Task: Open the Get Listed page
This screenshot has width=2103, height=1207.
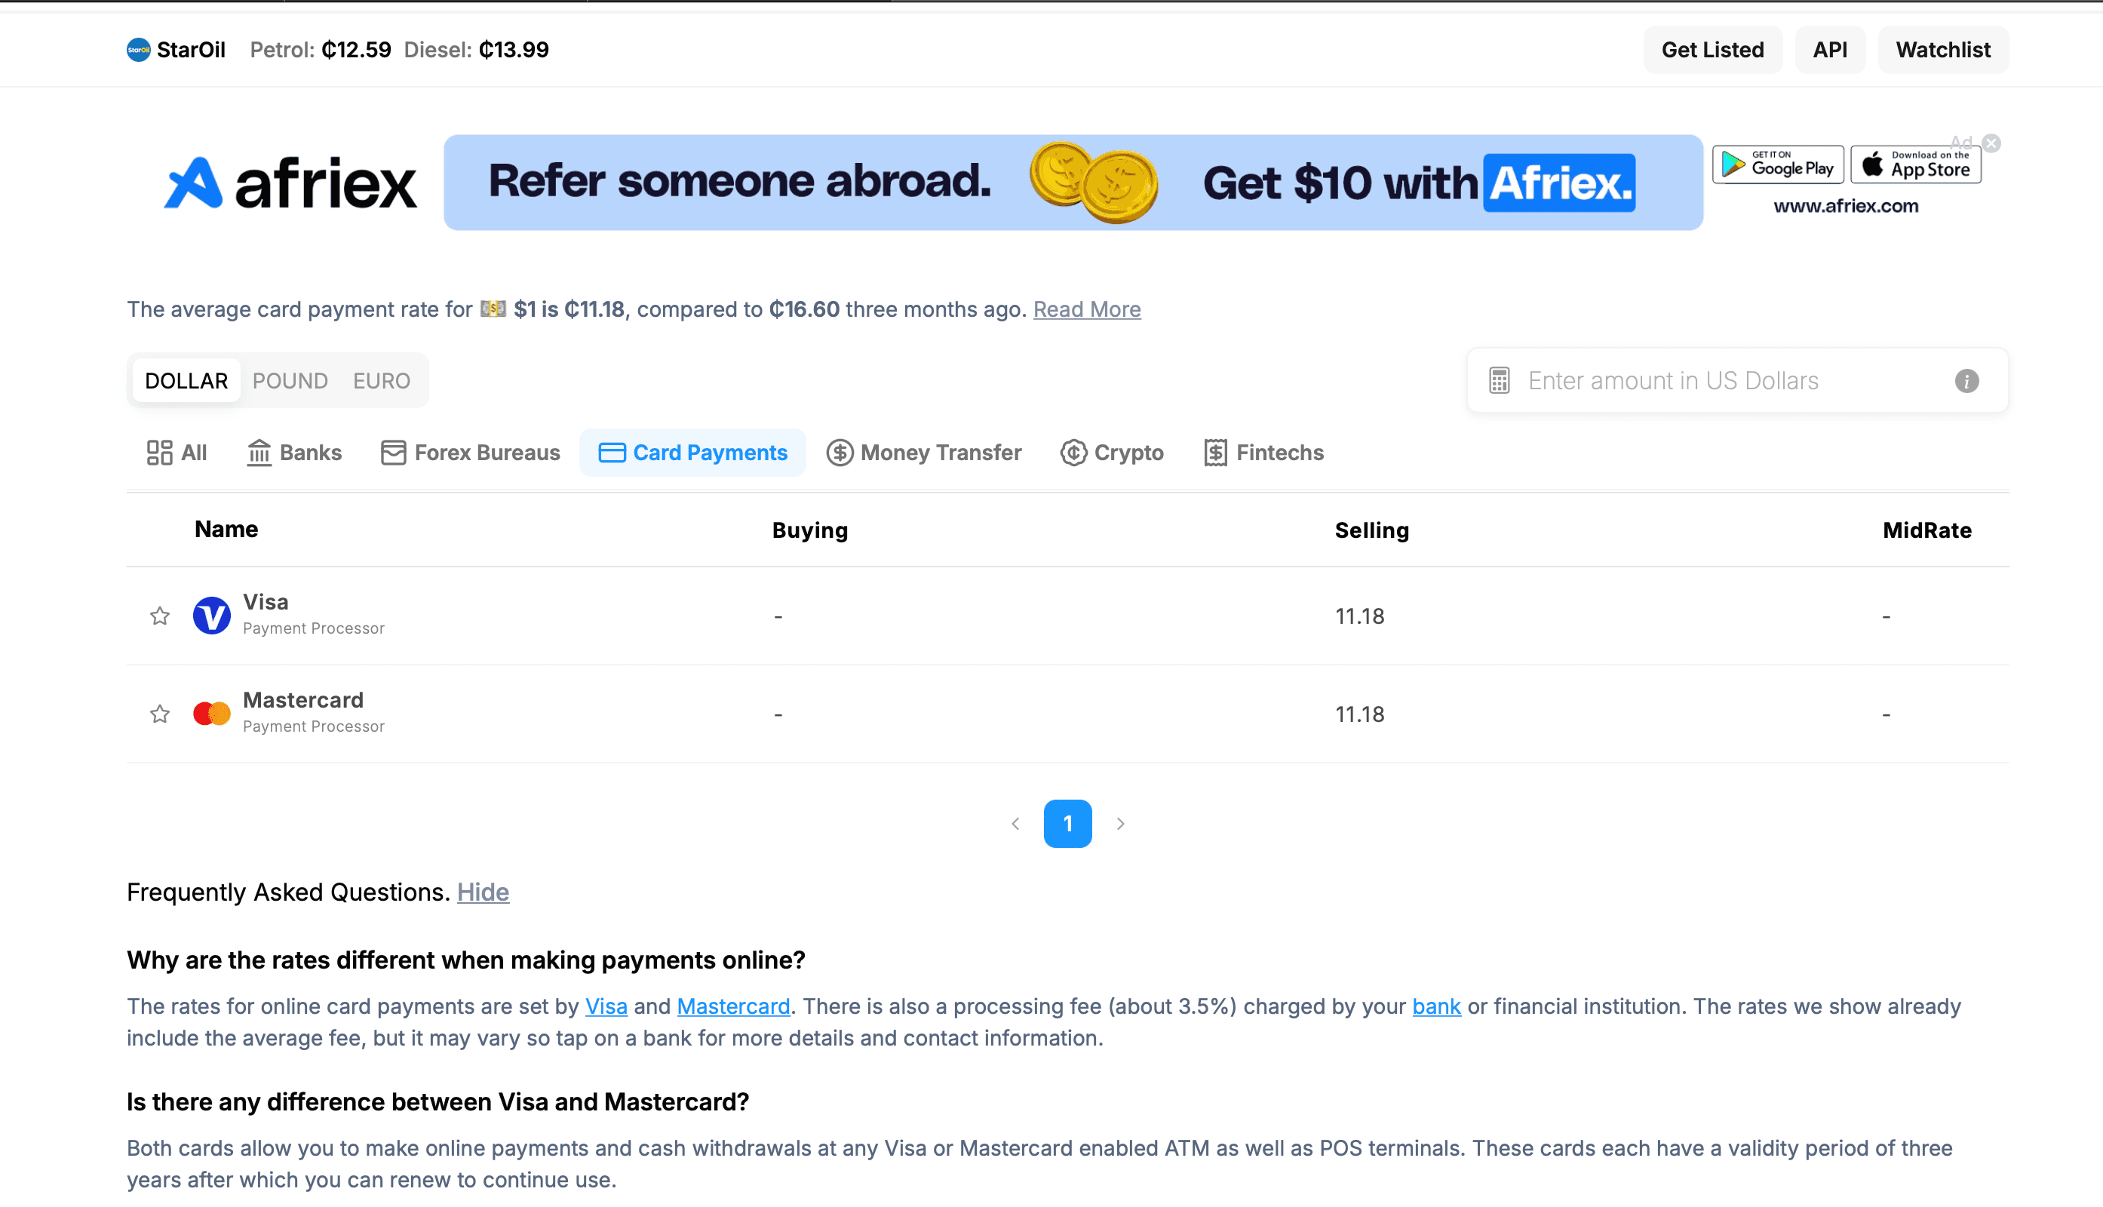Action: point(1712,49)
